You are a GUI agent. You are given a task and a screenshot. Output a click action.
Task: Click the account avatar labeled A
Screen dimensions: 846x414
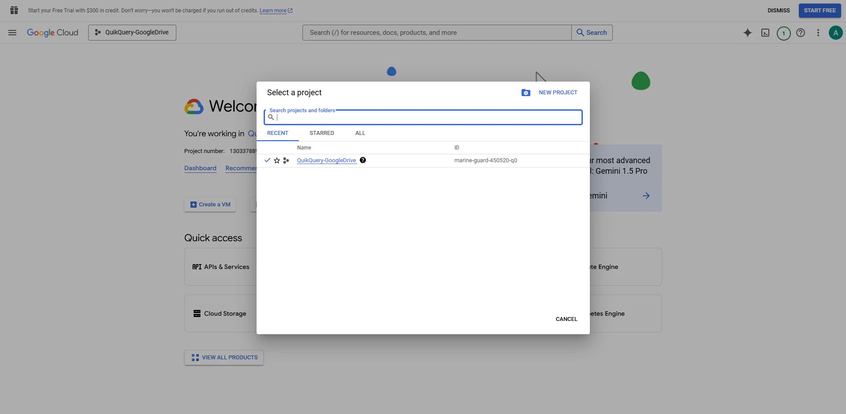click(x=835, y=33)
